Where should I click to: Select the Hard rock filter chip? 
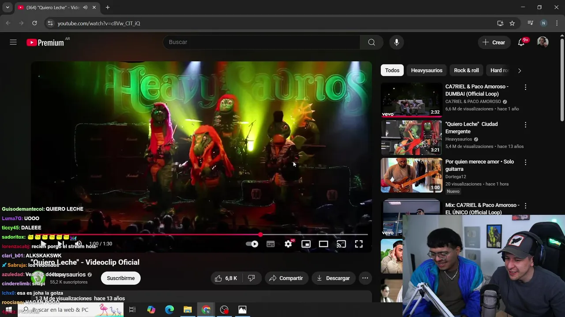click(499, 70)
